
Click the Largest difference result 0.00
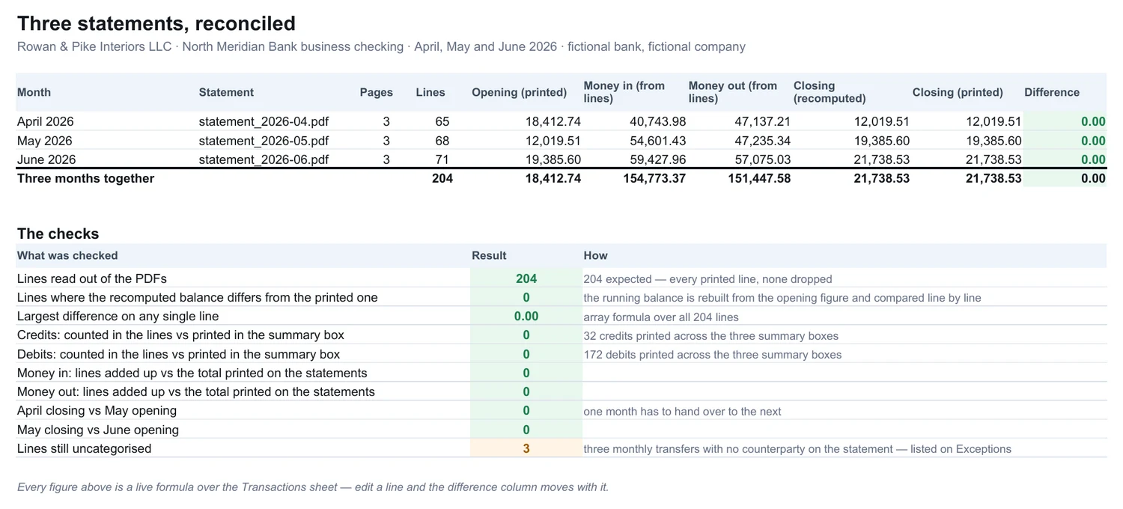tap(526, 316)
